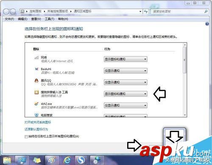Image resolution: width=212 pixels, height=165 pixels.
Task: Open behavior dropdown for dzh2.exe
Action: tap(126, 105)
